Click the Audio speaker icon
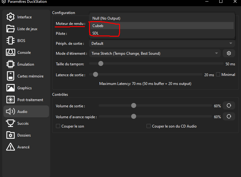This screenshot has height=177, width=241. [x=11, y=111]
